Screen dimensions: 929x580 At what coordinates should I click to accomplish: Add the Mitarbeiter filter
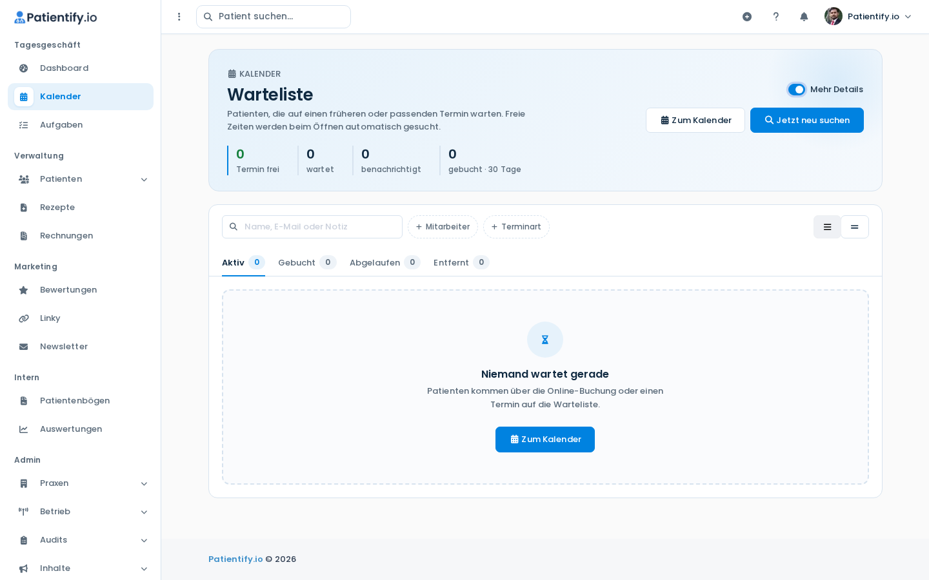pyautogui.click(x=443, y=227)
